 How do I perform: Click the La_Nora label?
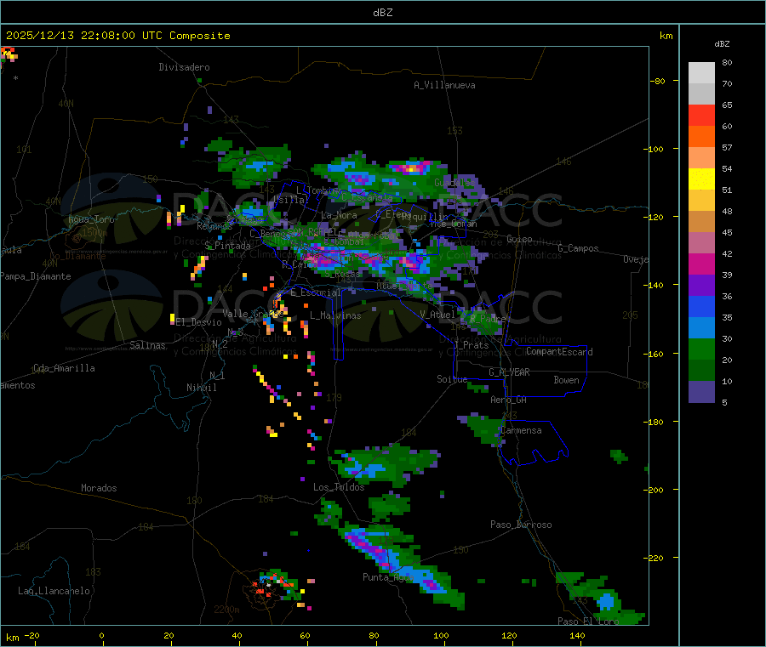(339, 215)
